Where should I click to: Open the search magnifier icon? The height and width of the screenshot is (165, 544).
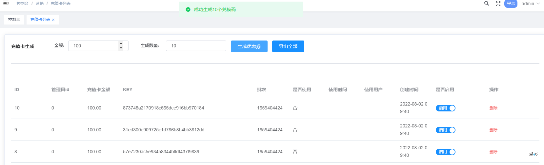tap(487, 3)
